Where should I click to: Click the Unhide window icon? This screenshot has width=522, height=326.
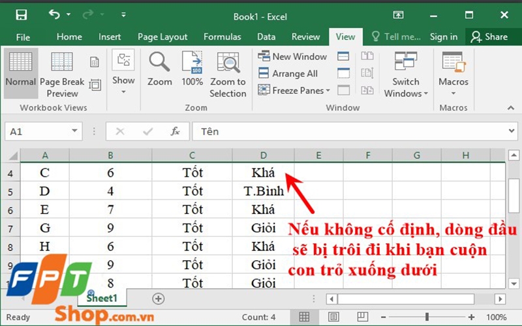343,90
